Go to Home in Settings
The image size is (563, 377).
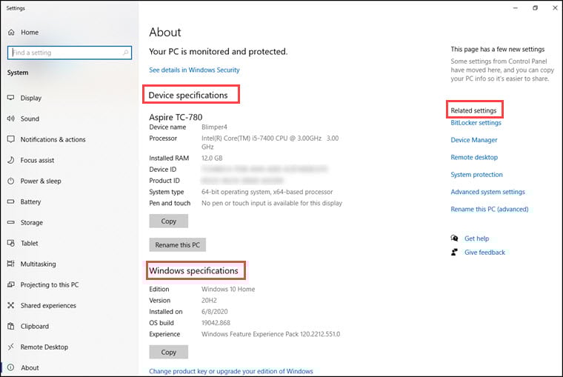tap(30, 33)
